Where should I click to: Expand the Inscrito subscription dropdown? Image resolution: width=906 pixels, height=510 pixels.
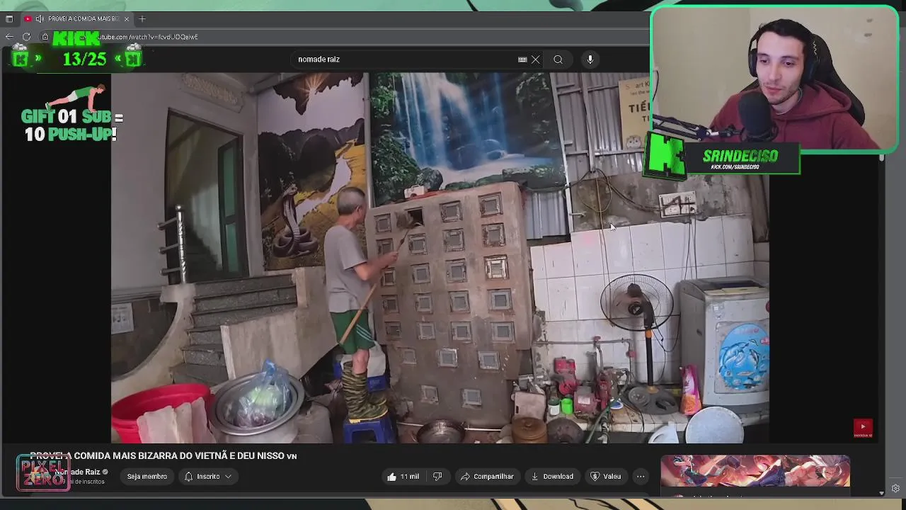208,477
